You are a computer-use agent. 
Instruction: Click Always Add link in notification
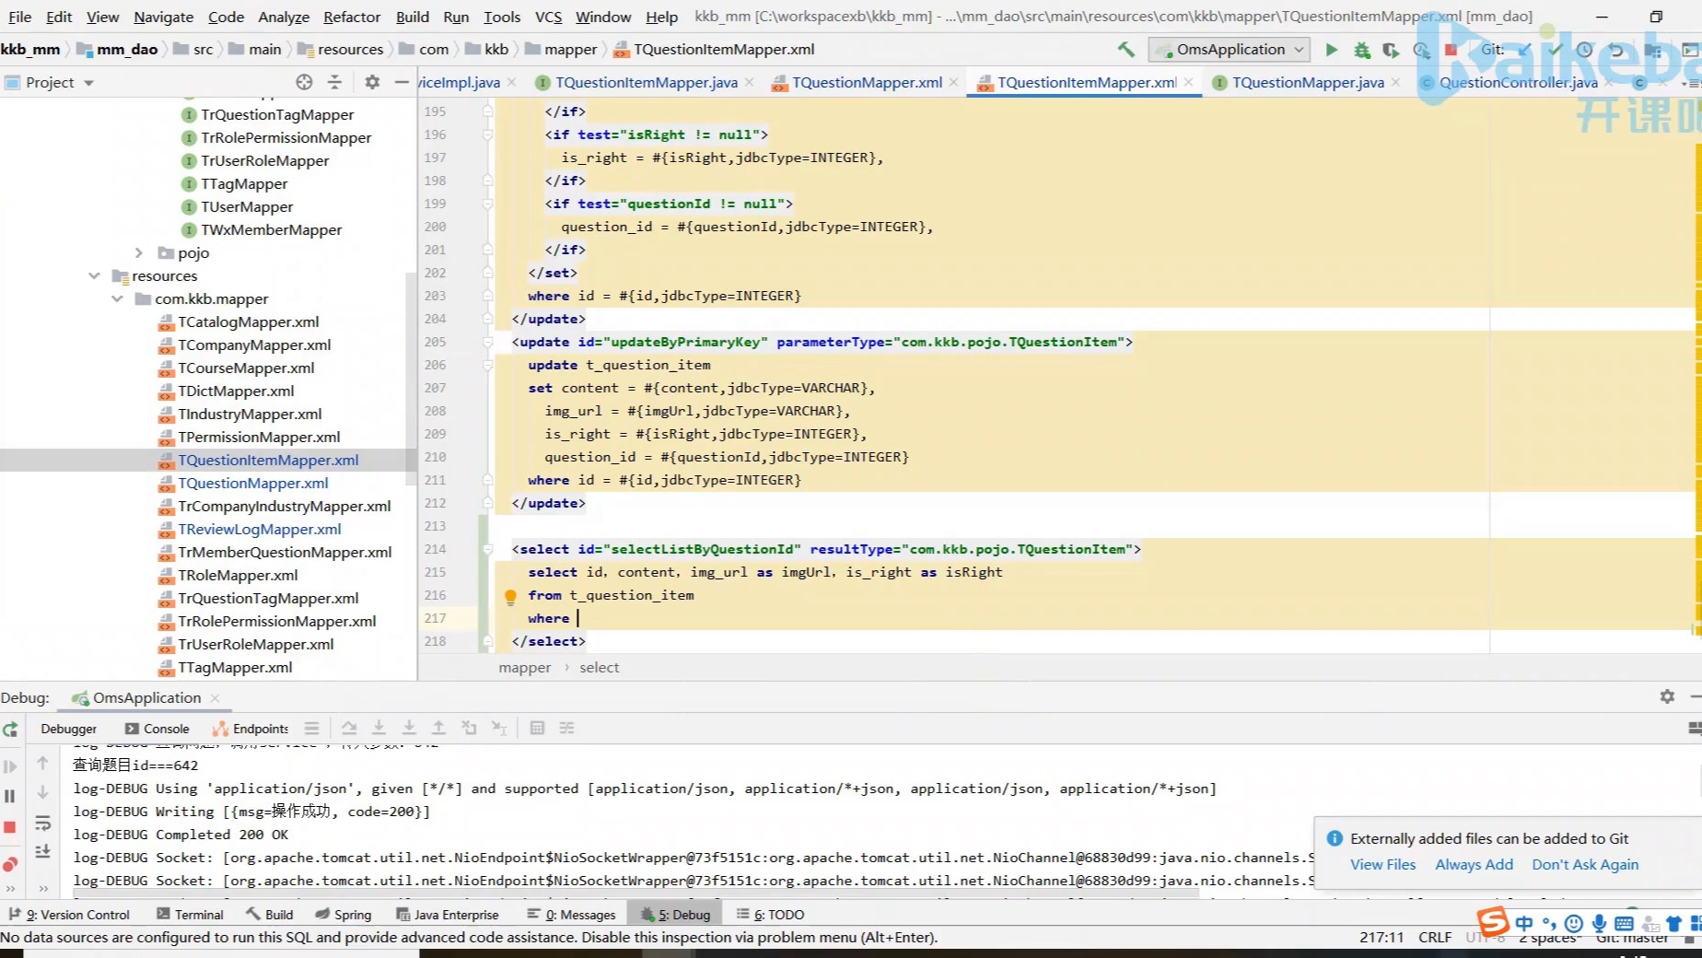[1474, 864]
